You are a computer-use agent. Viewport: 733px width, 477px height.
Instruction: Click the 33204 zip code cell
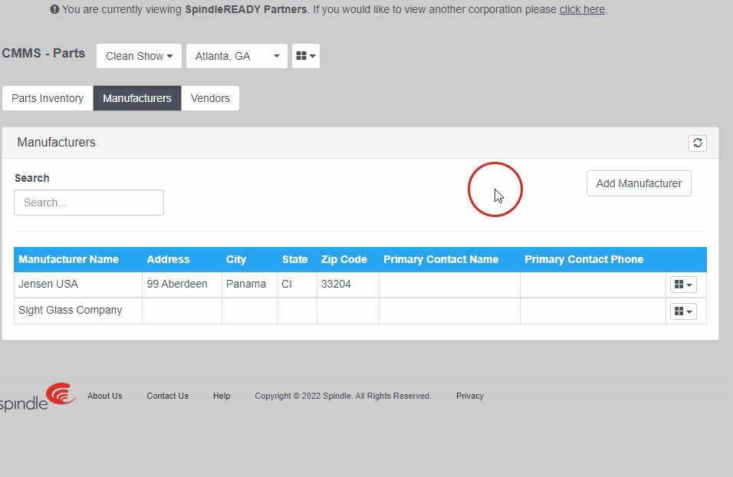[x=348, y=285]
